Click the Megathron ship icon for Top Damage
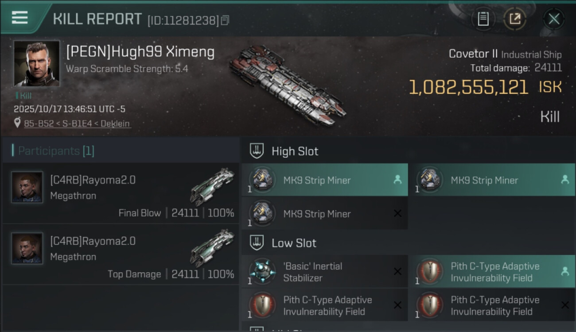The image size is (576, 332). (x=212, y=248)
